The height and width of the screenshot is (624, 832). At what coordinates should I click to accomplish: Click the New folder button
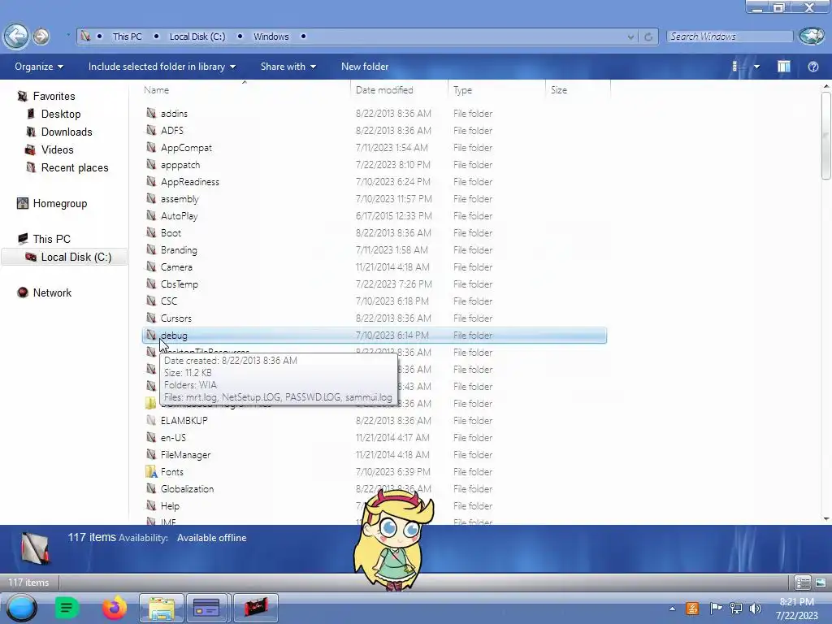[x=365, y=67]
